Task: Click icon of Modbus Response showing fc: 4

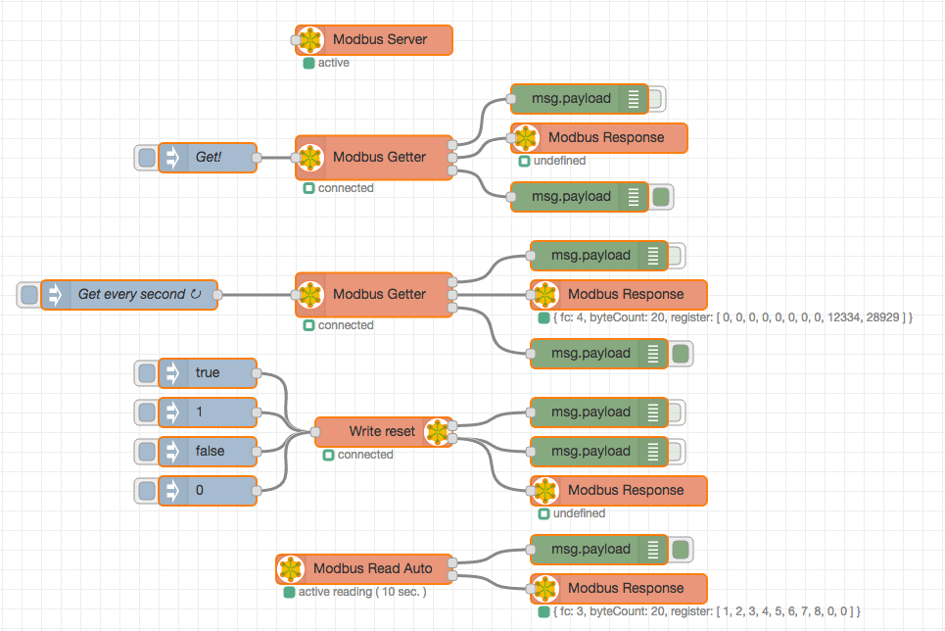Action: click(x=545, y=295)
